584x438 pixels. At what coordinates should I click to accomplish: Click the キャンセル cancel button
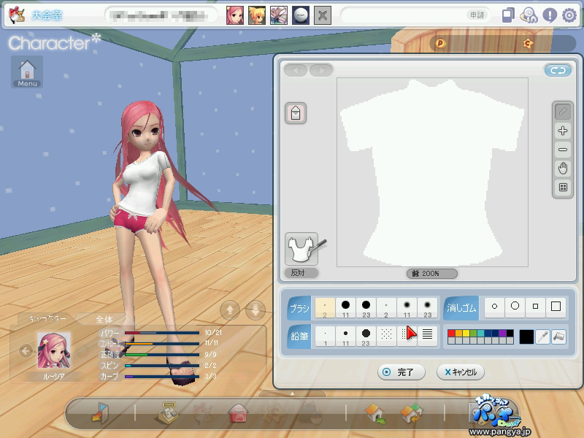point(461,372)
